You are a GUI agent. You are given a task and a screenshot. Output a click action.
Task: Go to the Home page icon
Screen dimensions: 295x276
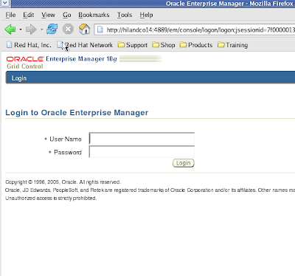pyautogui.click(x=84, y=30)
